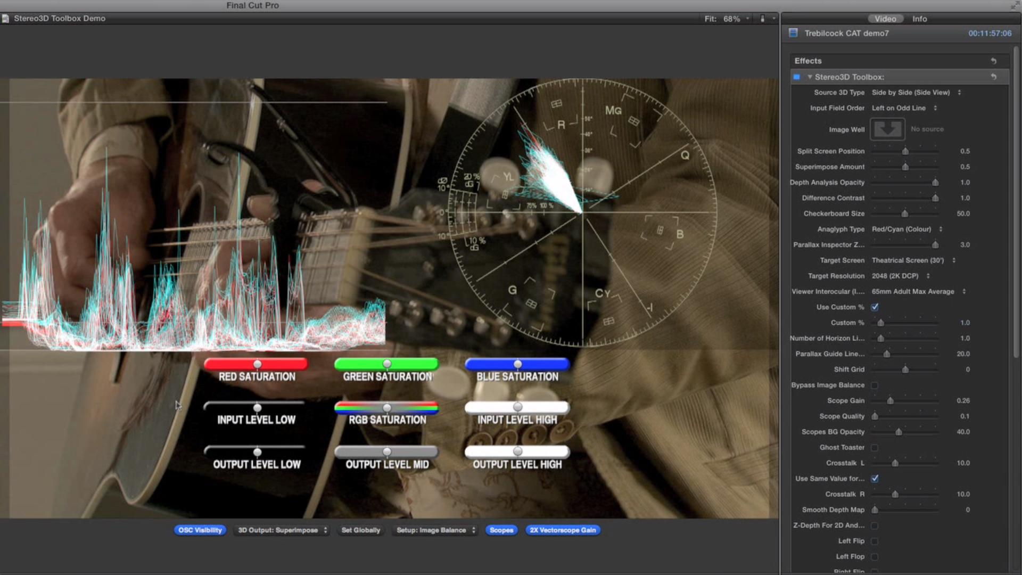Image resolution: width=1022 pixels, height=575 pixels.
Task: Click Red Saturation slider handle
Action: 257,364
